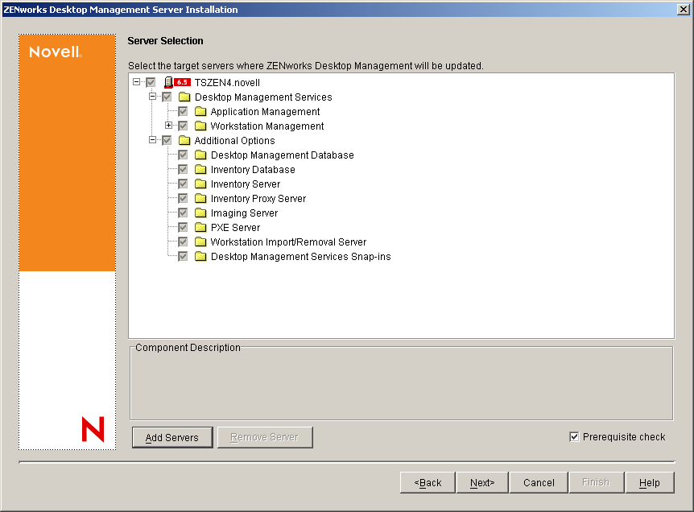The width and height of the screenshot is (694, 512).
Task: Uncheck the Inventory Database checkbox
Action: [x=183, y=170]
